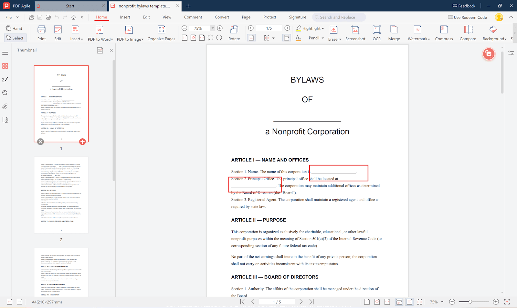Toggle the thumbnail sidebar panel icon
The width and height of the screenshot is (517, 308).
(x=5, y=66)
